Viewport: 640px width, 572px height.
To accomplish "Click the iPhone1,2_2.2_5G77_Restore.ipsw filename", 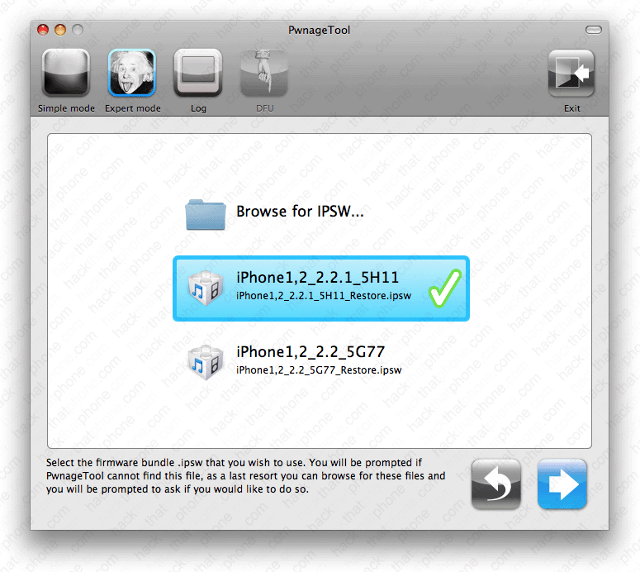I will pyautogui.click(x=319, y=370).
